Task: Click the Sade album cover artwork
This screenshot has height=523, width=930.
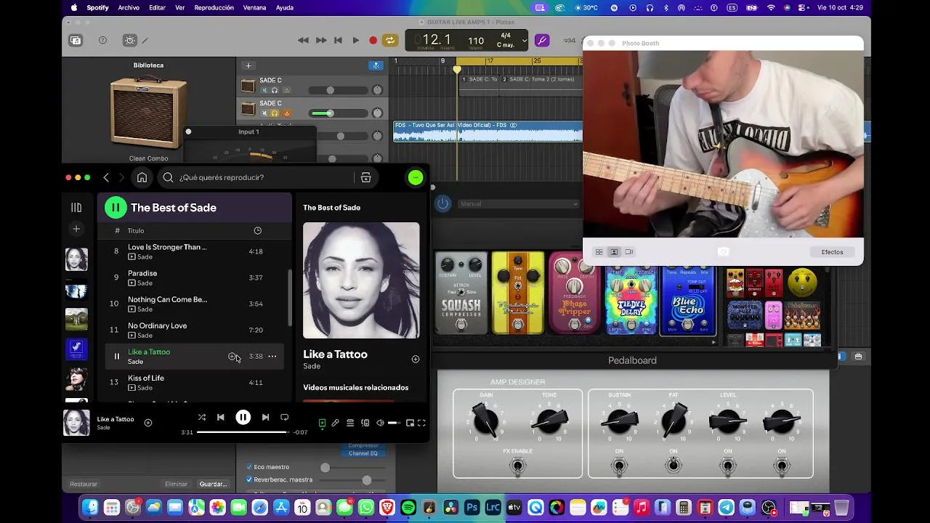Action: coord(361,280)
